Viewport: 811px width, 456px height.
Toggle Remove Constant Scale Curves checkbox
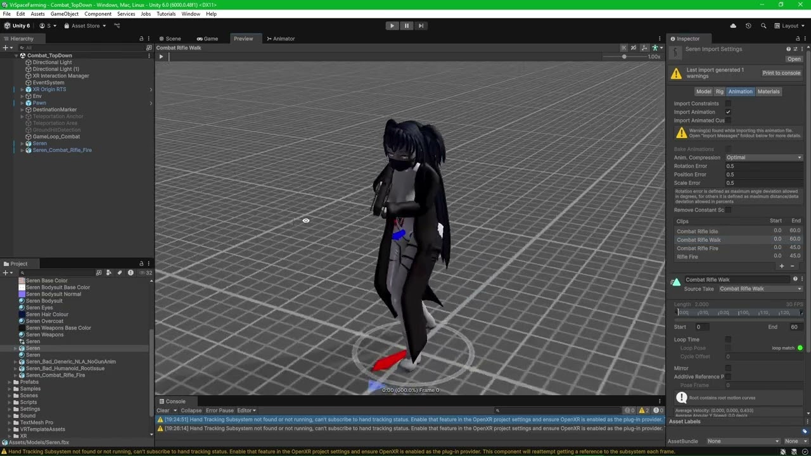click(x=728, y=210)
